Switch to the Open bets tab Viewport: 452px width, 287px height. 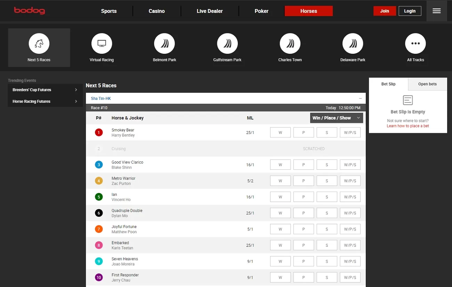click(x=427, y=84)
